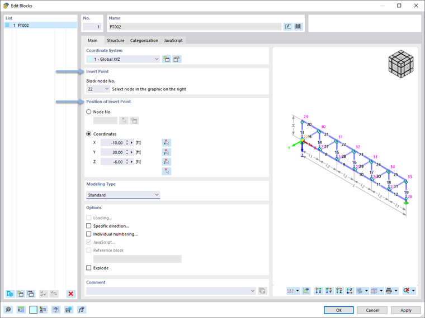Expand the zoom reset dropdown arrow
This screenshot has width=425, height=318.
click(x=413, y=291)
